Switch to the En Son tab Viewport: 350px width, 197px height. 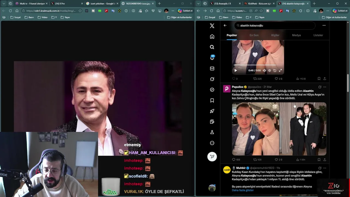pos(254,35)
